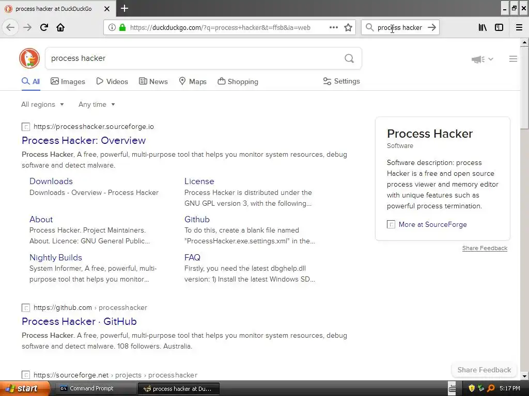The height and width of the screenshot is (396, 529).
Task: Open the FAQ sitelink
Action: [192, 257]
